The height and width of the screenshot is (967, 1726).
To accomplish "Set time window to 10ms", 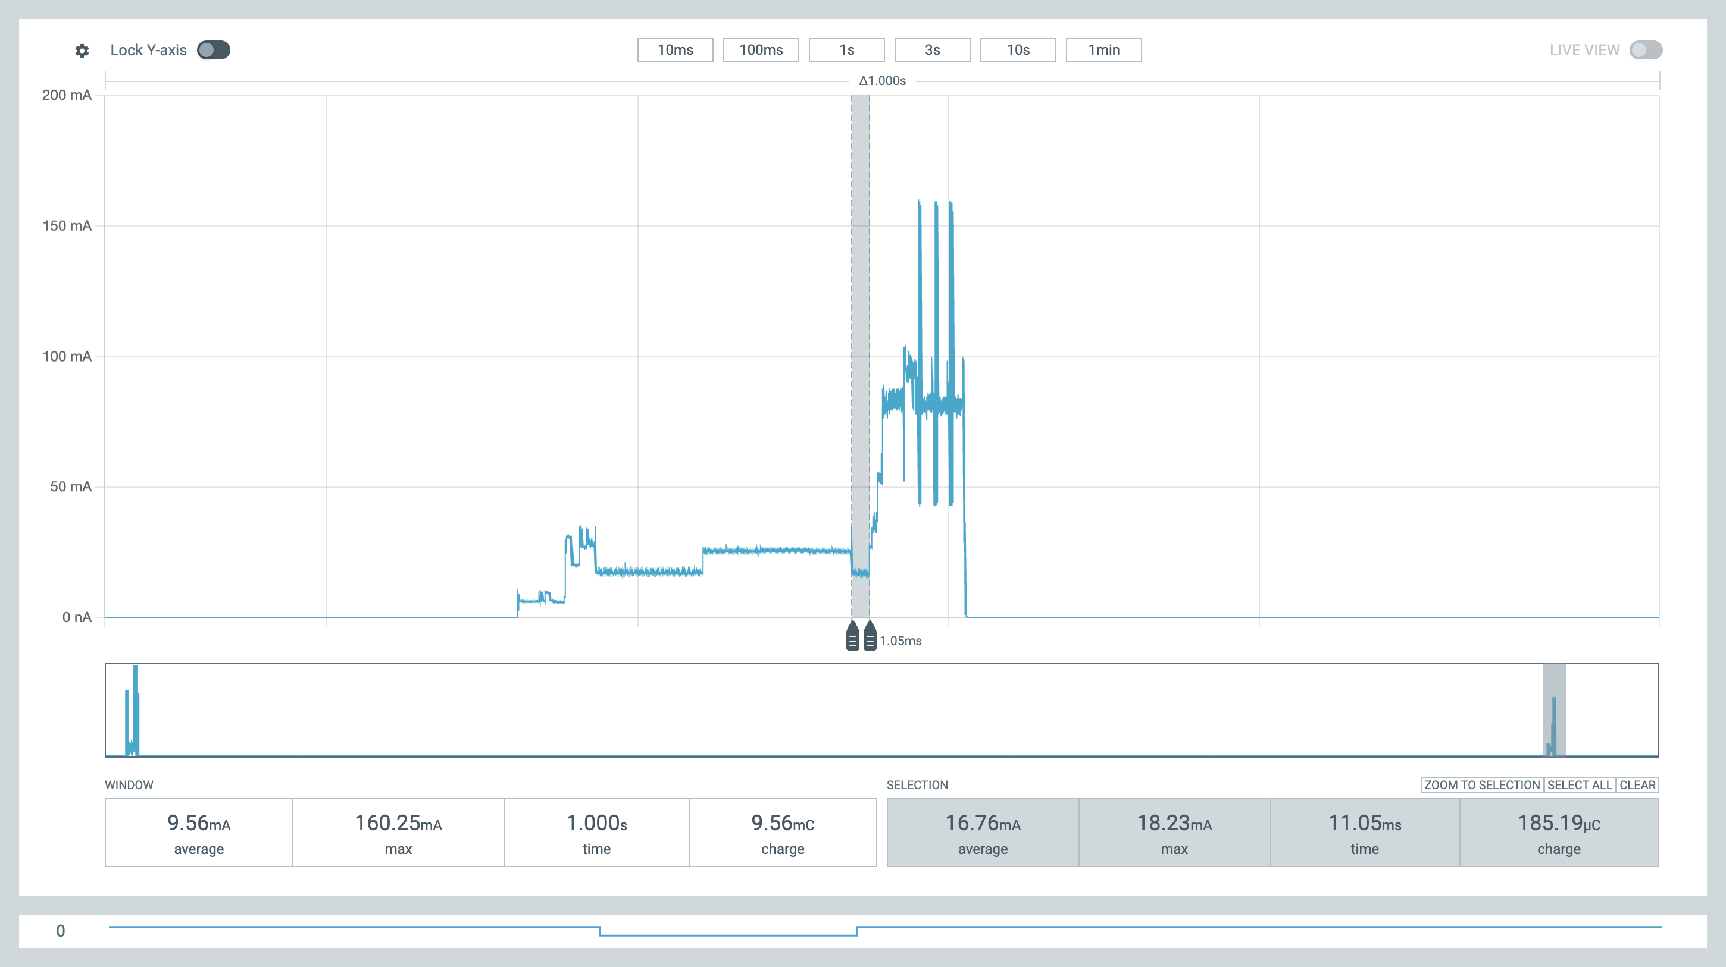I will pyautogui.click(x=676, y=50).
